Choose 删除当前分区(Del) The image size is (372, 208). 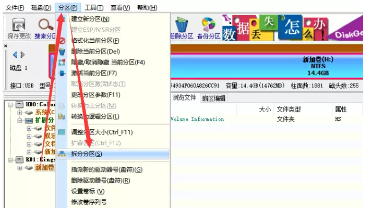pyautogui.click(x=113, y=52)
